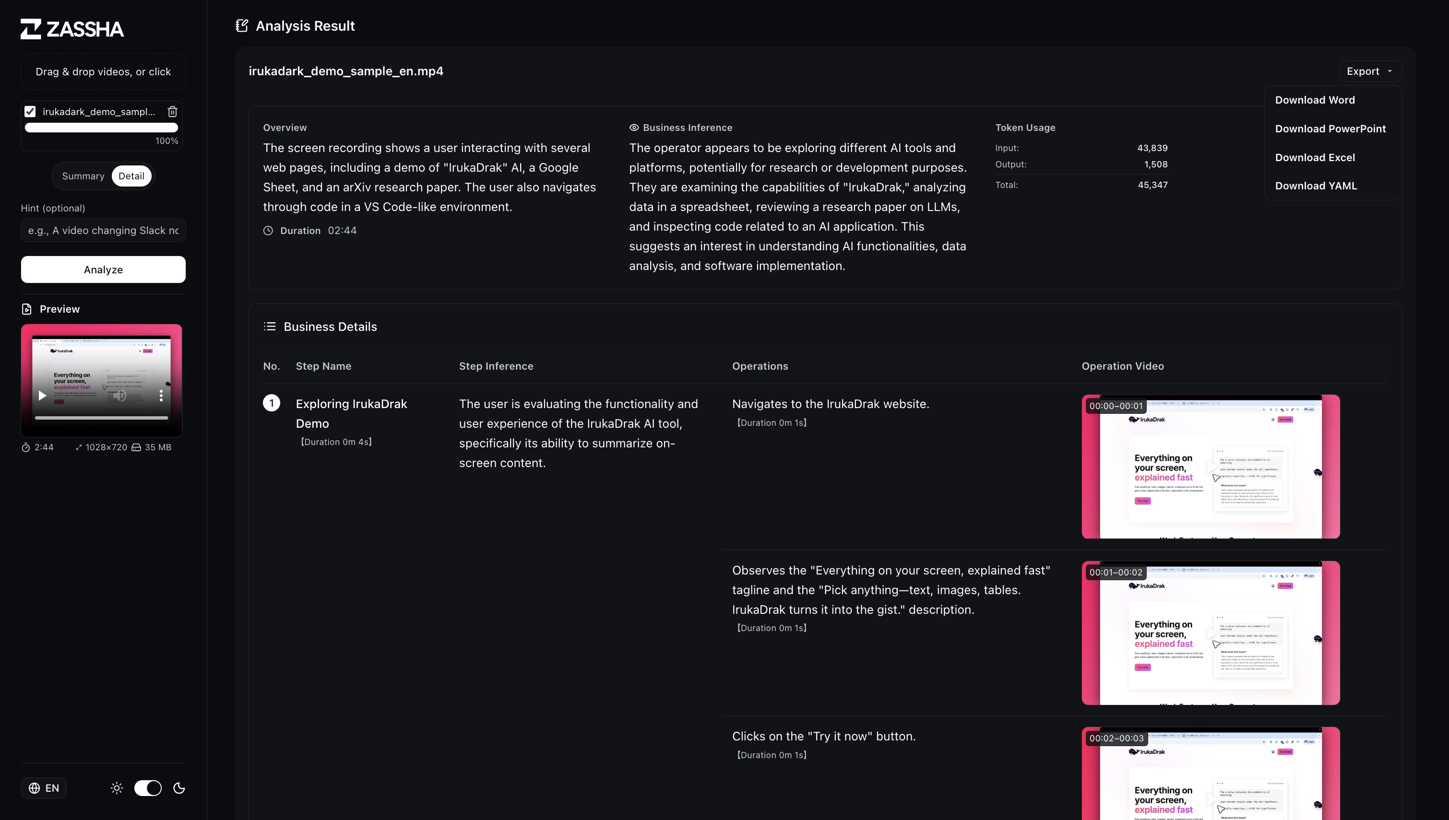This screenshot has width=1449, height=820.
Task: Mute the preview video volume
Action: 119,395
